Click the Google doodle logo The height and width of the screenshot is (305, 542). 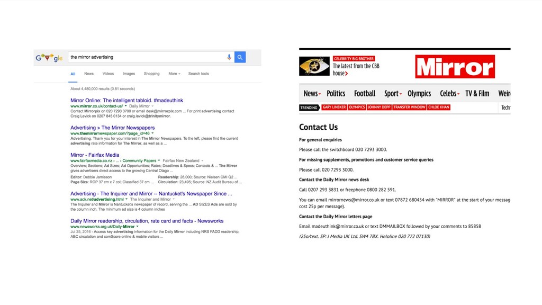click(x=49, y=57)
